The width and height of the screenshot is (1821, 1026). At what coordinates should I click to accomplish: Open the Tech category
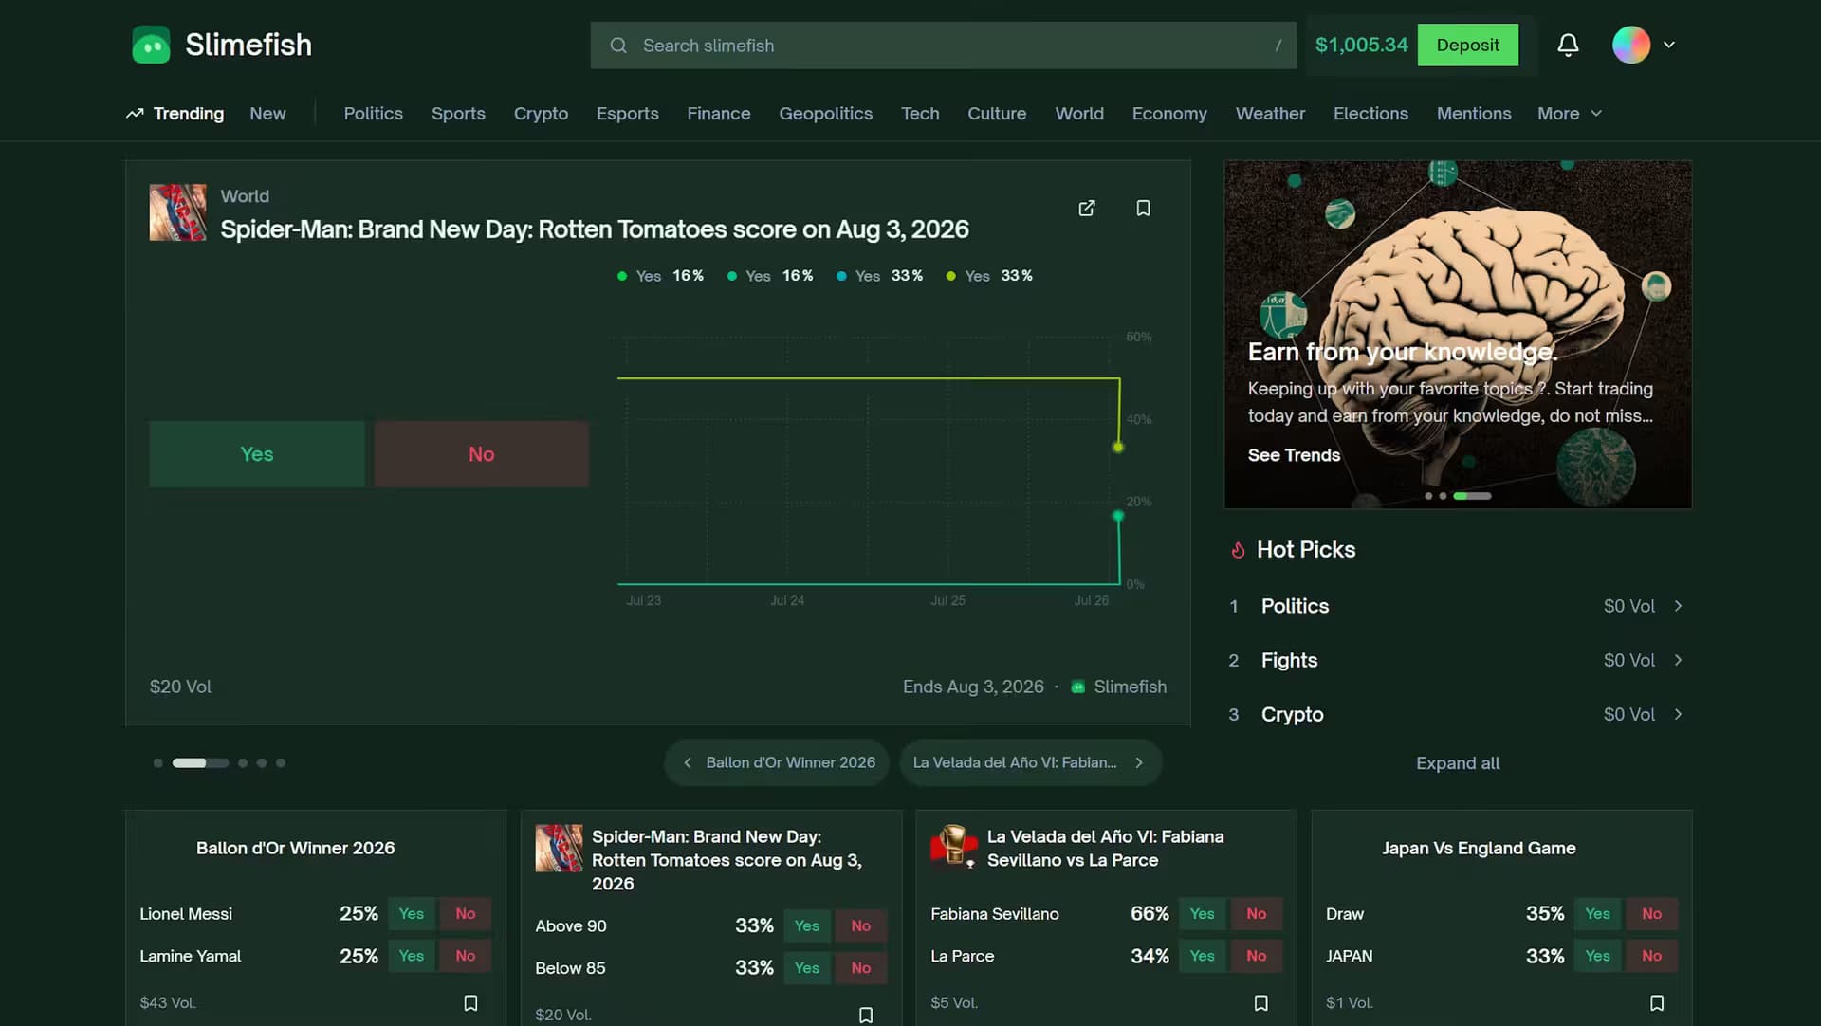pos(920,113)
